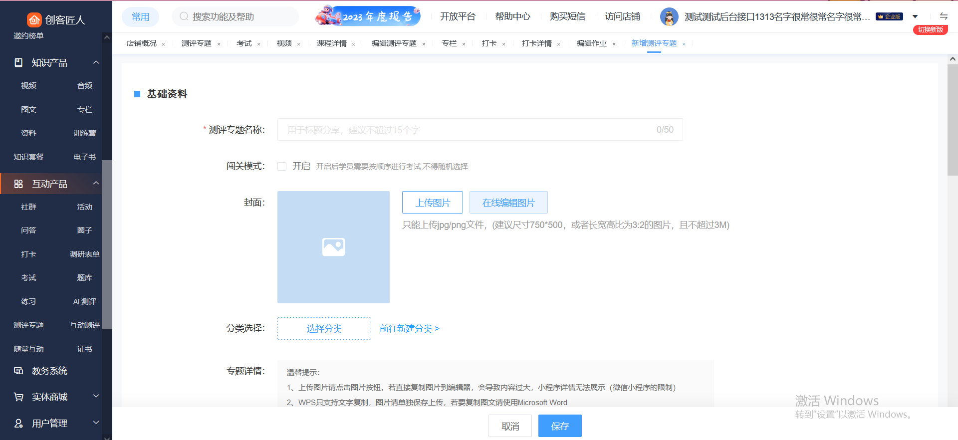Click the 互动产品 grid icon
This screenshot has height=440, width=958.
click(18, 184)
